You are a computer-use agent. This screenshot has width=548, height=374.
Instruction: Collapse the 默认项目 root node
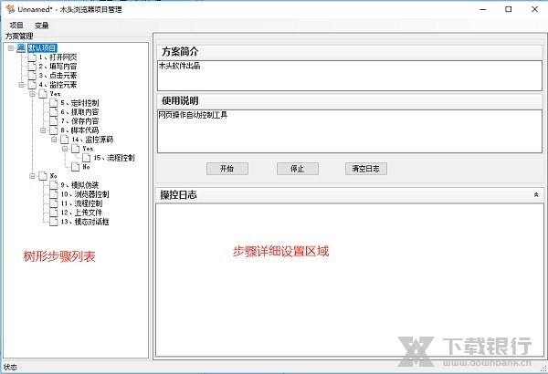[9, 47]
